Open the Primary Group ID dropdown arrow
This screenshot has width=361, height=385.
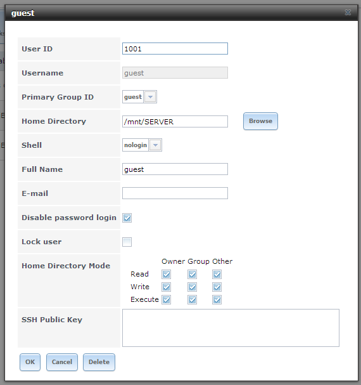click(x=150, y=97)
